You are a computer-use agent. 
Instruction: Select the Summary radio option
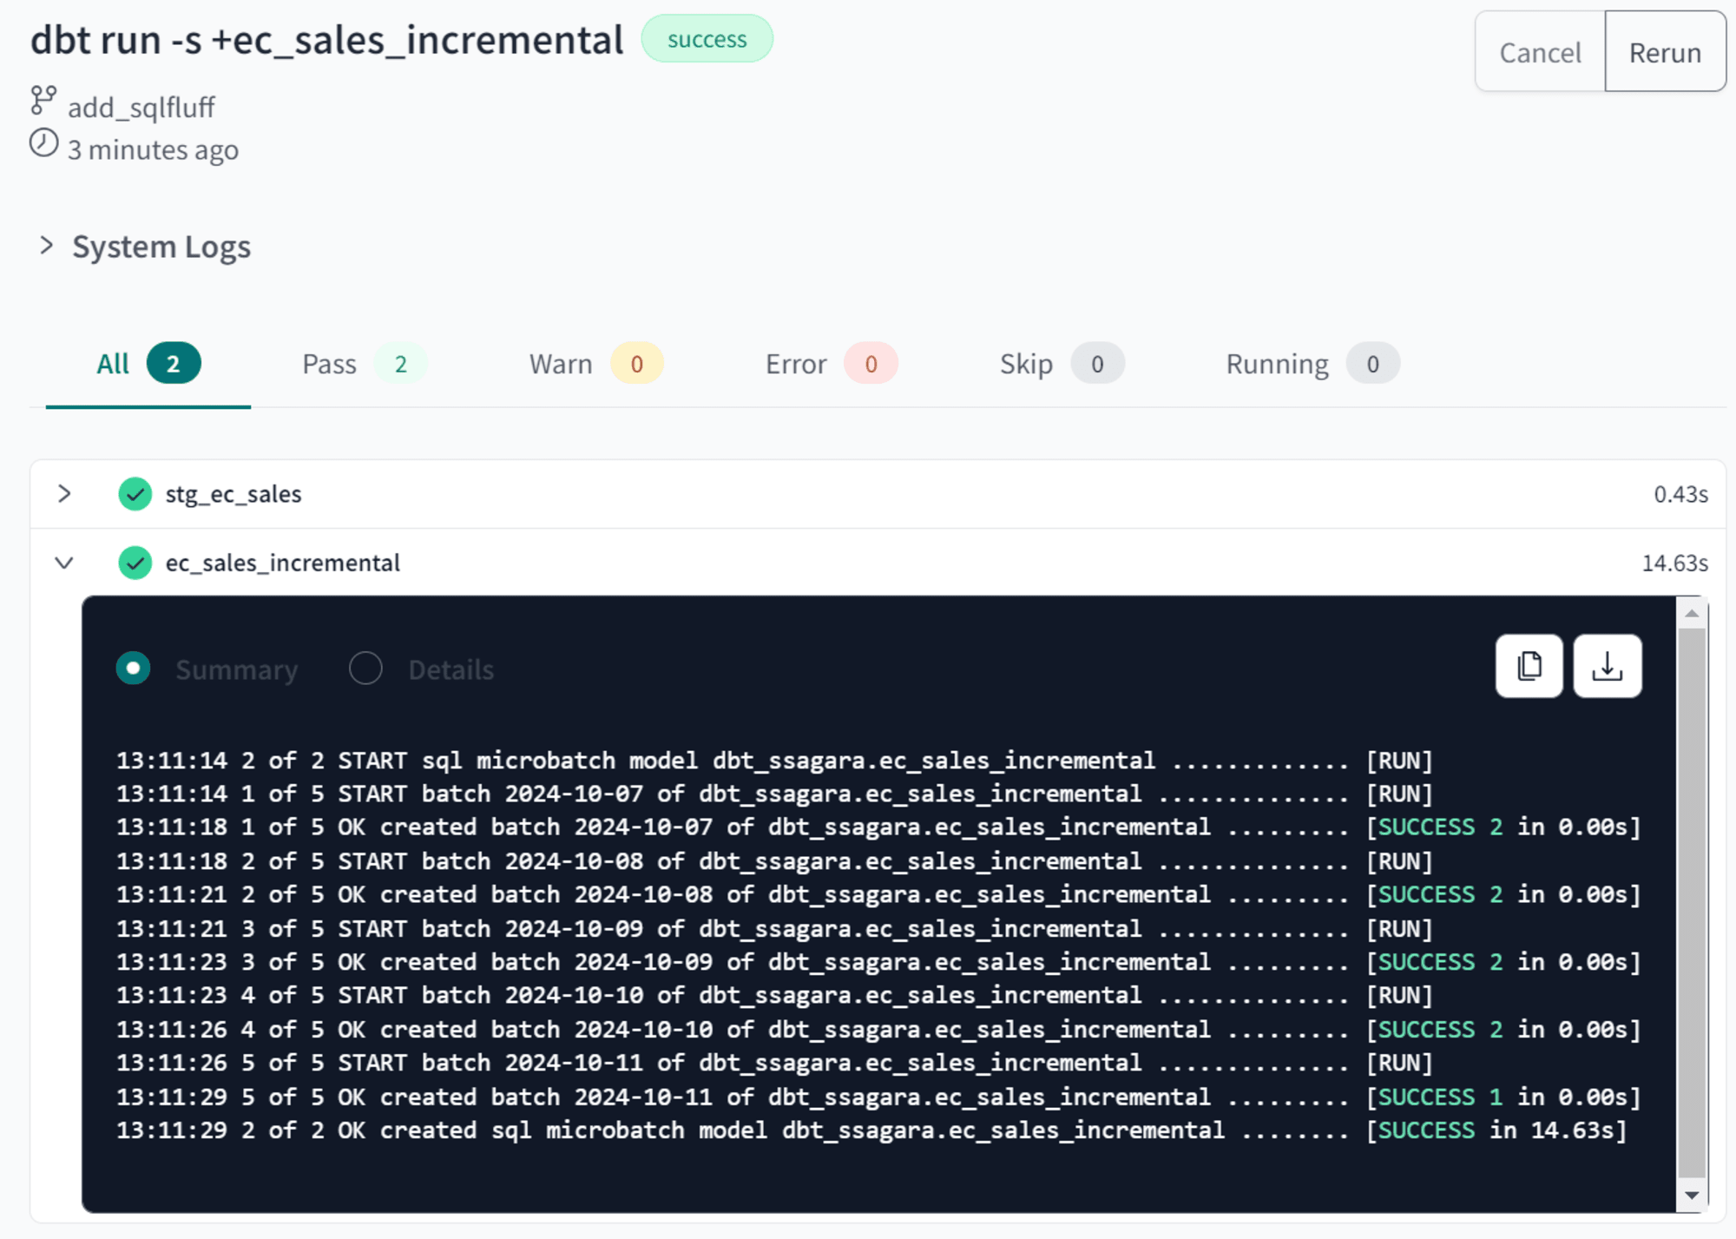(x=134, y=669)
